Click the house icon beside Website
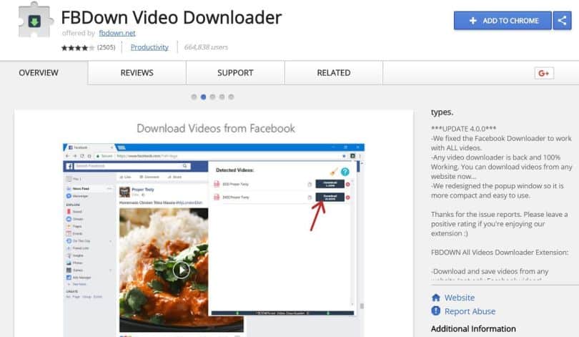Image resolution: width=579 pixels, height=337 pixels. [436, 298]
